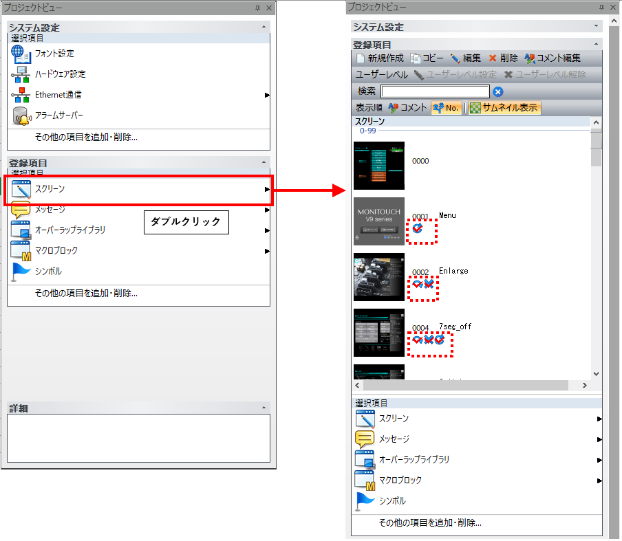Click the 編集 pencil icon
Viewport: 622px width, 541px height.
pos(455,58)
